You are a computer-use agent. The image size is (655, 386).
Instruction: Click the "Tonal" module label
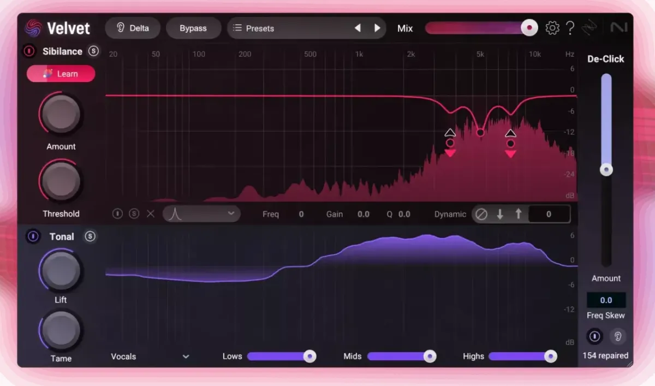[62, 236]
